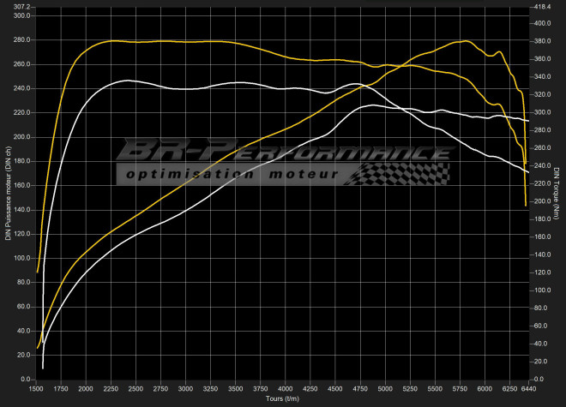Click the 100.0 label on left power axis
The width and height of the screenshot is (566, 407).
click(x=20, y=258)
